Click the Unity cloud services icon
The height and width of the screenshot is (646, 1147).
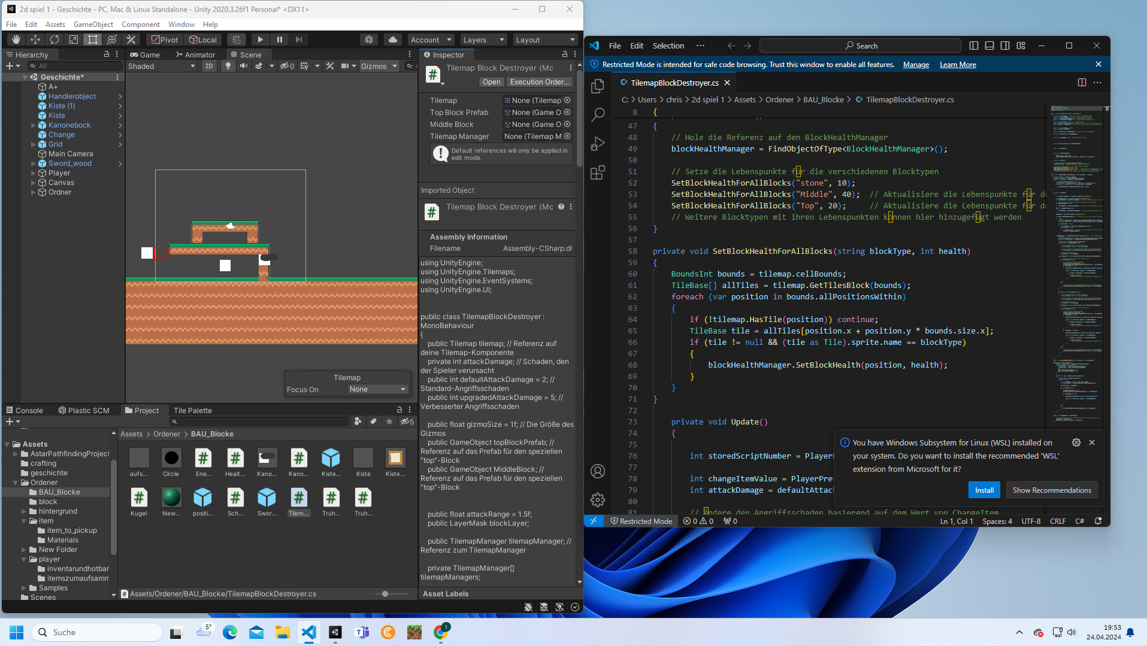[x=392, y=40]
